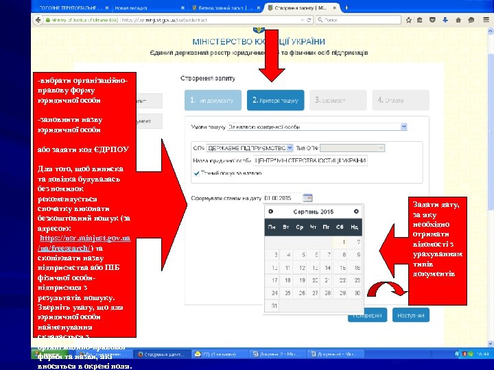
Task: Open 'Створення запит...' taskbar item
Action: 163,354
